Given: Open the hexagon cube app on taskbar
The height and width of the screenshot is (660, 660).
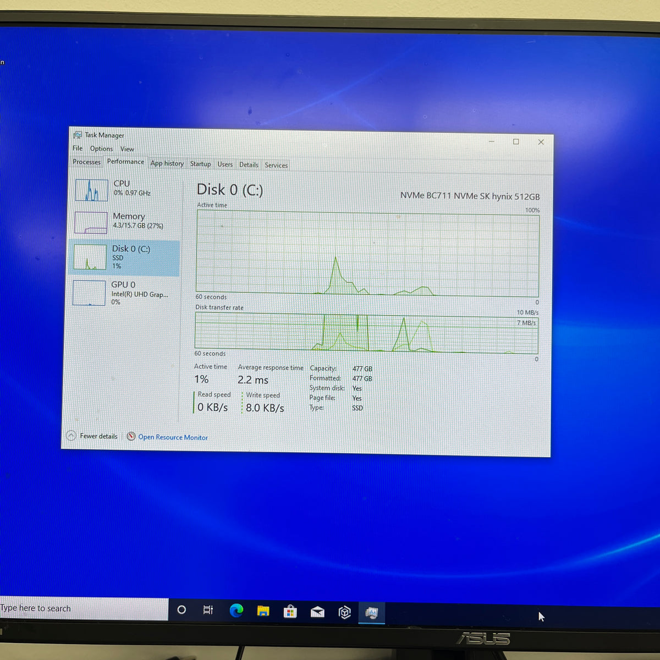Looking at the screenshot, I should (344, 612).
